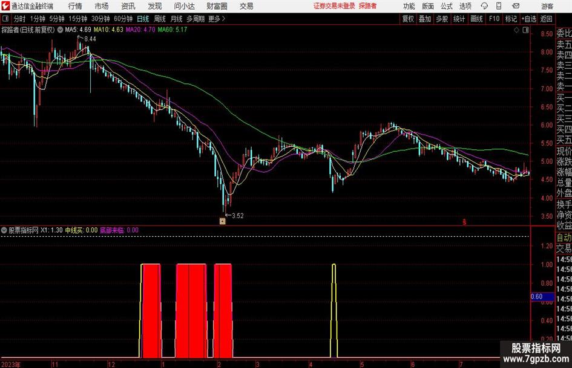
Task: Click the 叠加 overlay toolbar button
Action: [x=425, y=19]
